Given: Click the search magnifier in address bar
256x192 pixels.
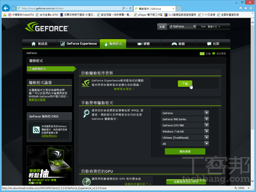Looking at the screenshot, I should [x=124, y=8].
